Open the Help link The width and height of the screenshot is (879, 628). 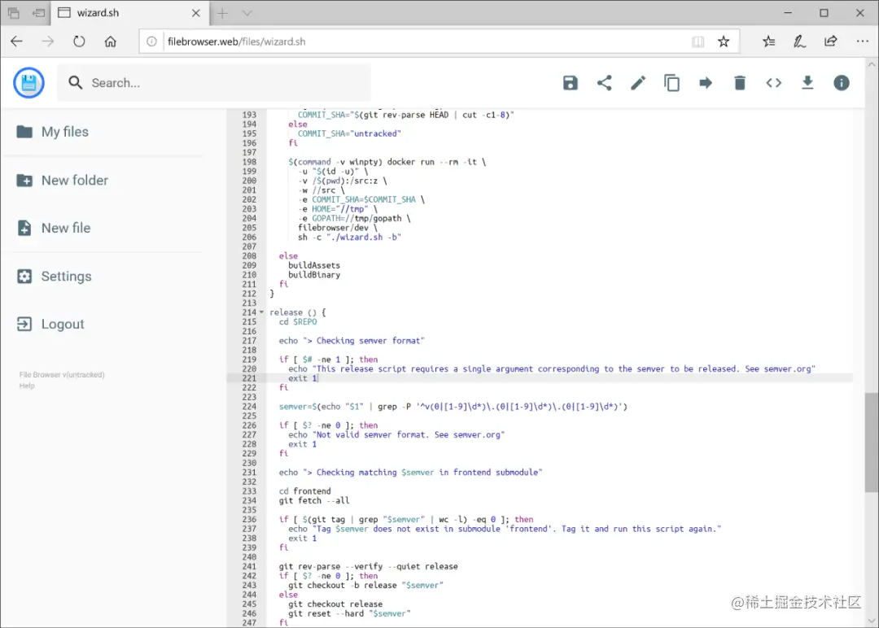[x=27, y=386]
